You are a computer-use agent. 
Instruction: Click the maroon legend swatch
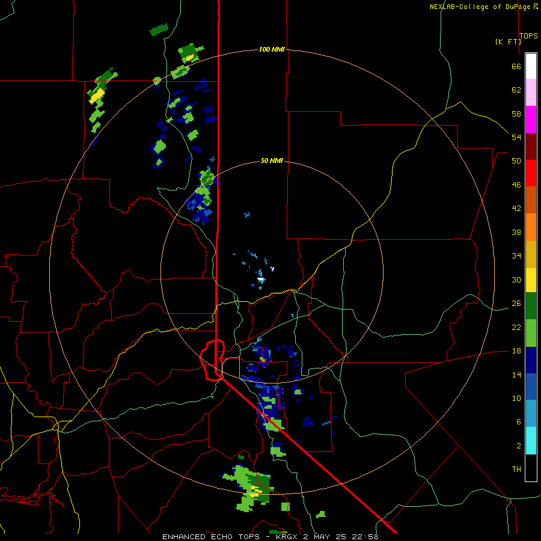click(531, 147)
